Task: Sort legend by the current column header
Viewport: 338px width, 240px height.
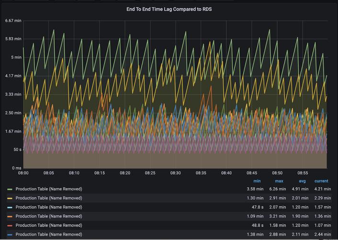Action: pos(321,181)
